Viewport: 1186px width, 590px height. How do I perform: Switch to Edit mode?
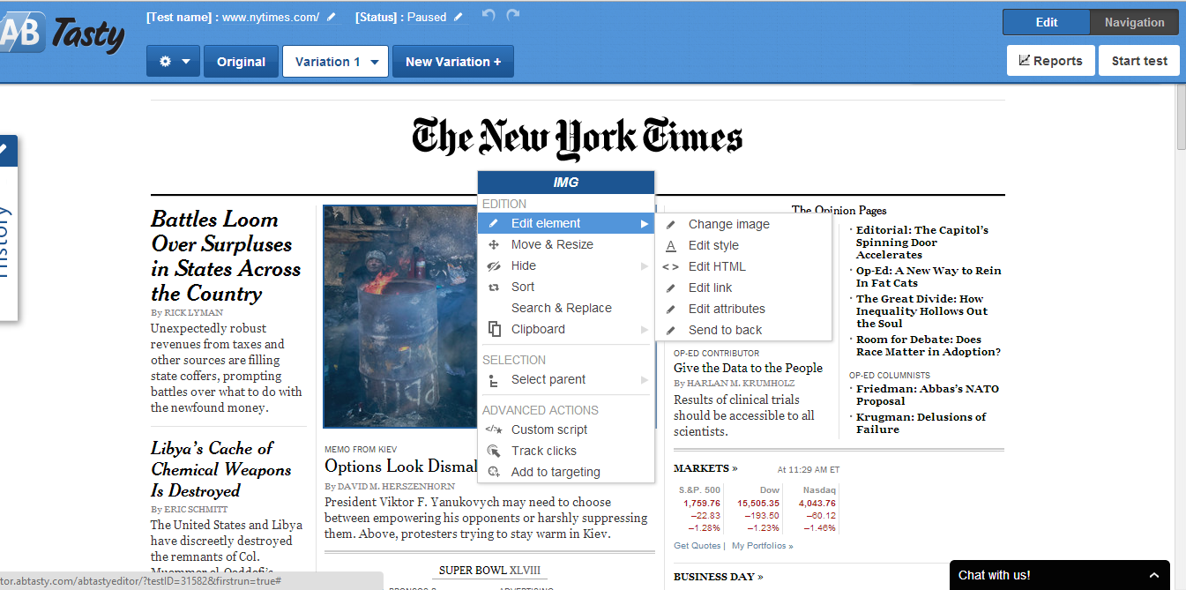(x=1047, y=22)
